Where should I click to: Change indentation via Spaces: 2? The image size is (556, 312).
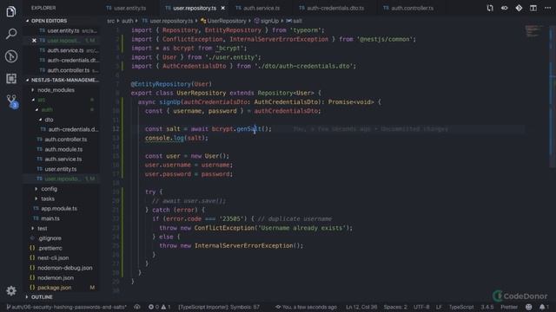pos(395,307)
